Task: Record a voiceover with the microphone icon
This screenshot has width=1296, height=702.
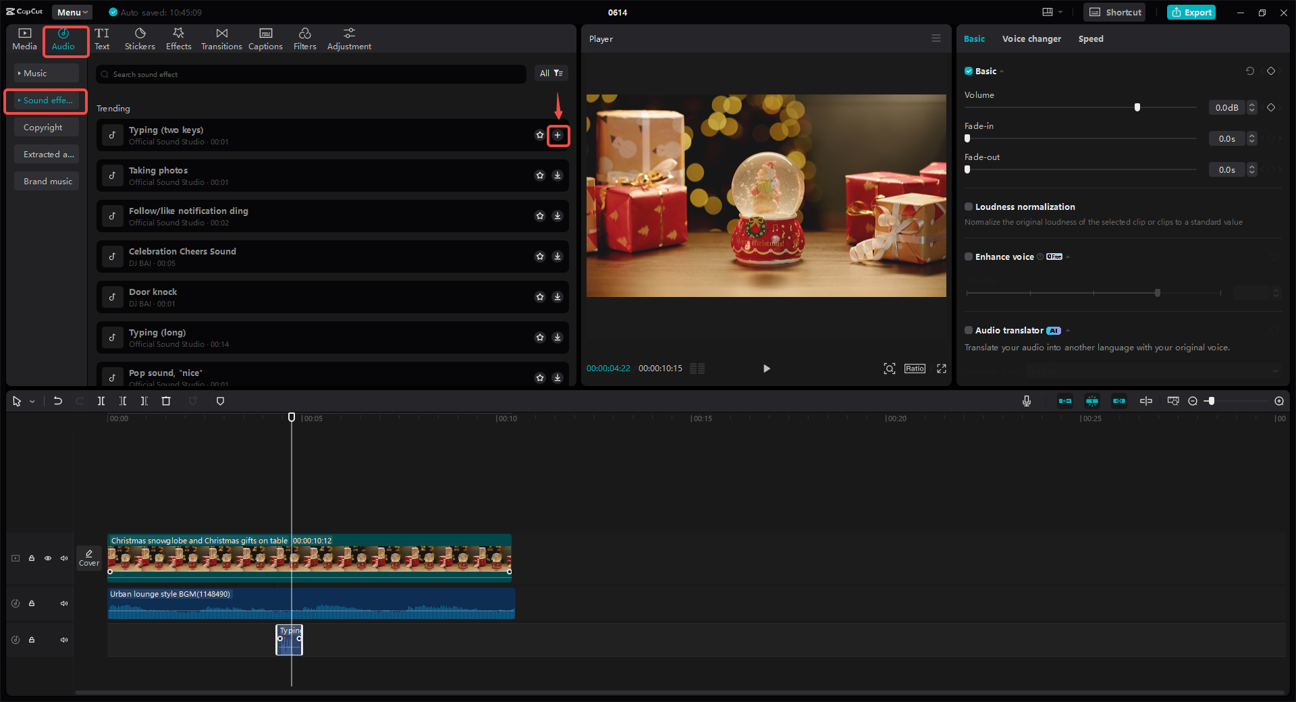Action: pos(1026,401)
